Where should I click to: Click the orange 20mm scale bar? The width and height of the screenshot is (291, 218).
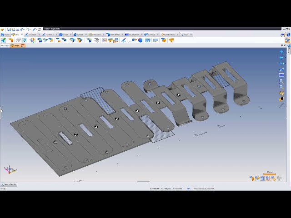pos(270,174)
